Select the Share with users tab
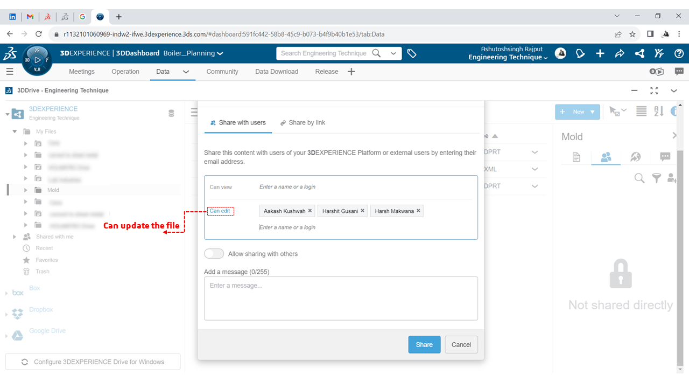Viewport: 689px width, 388px height. click(x=238, y=123)
